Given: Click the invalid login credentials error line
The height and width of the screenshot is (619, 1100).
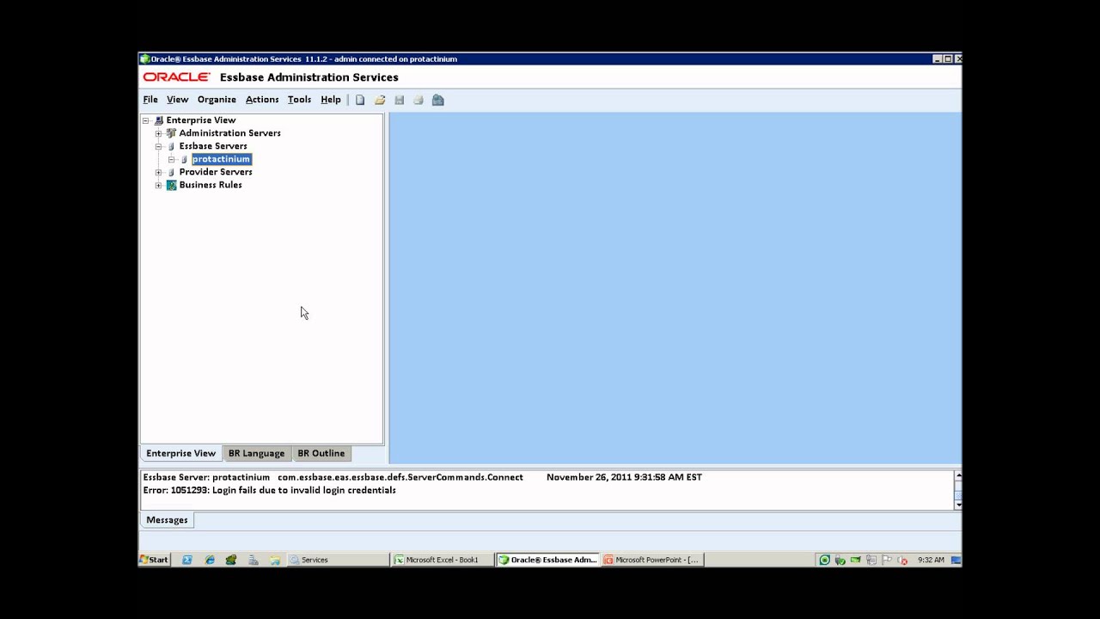Looking at the screenshot, I should [x=269, y=490].
